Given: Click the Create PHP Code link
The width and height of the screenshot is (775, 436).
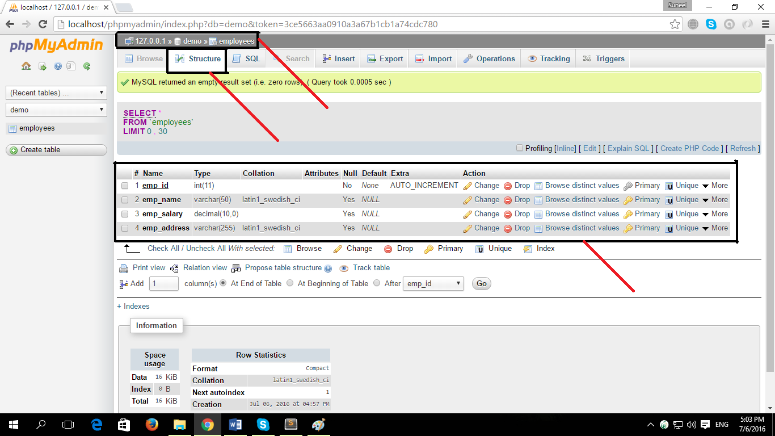Looking at the screenshot, I should [690, 148].
